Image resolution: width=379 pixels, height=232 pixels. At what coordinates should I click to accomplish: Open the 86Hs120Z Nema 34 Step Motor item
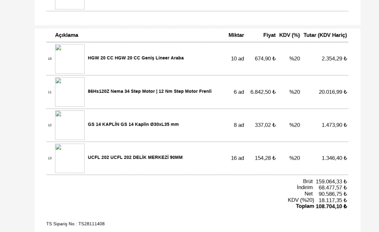click(149, 91)
